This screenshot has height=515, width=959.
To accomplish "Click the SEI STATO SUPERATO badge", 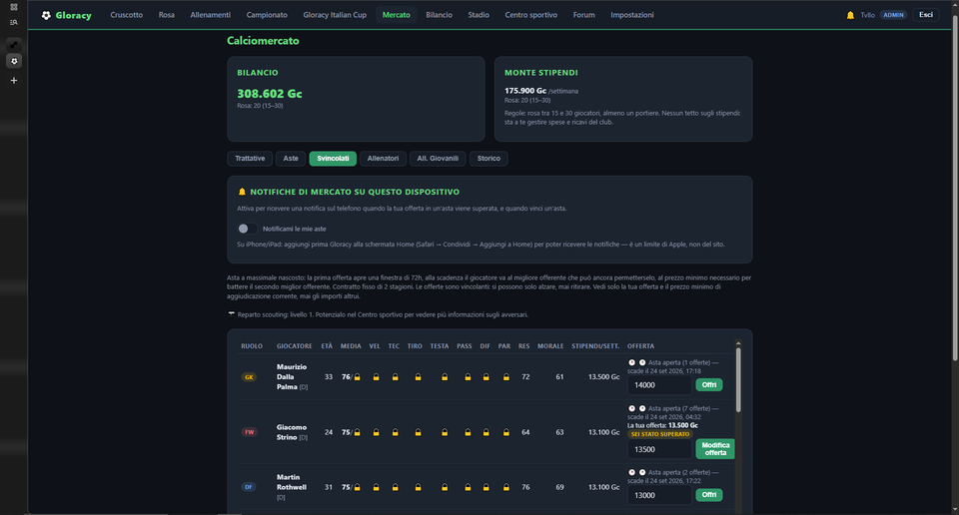I will [660, 434].
